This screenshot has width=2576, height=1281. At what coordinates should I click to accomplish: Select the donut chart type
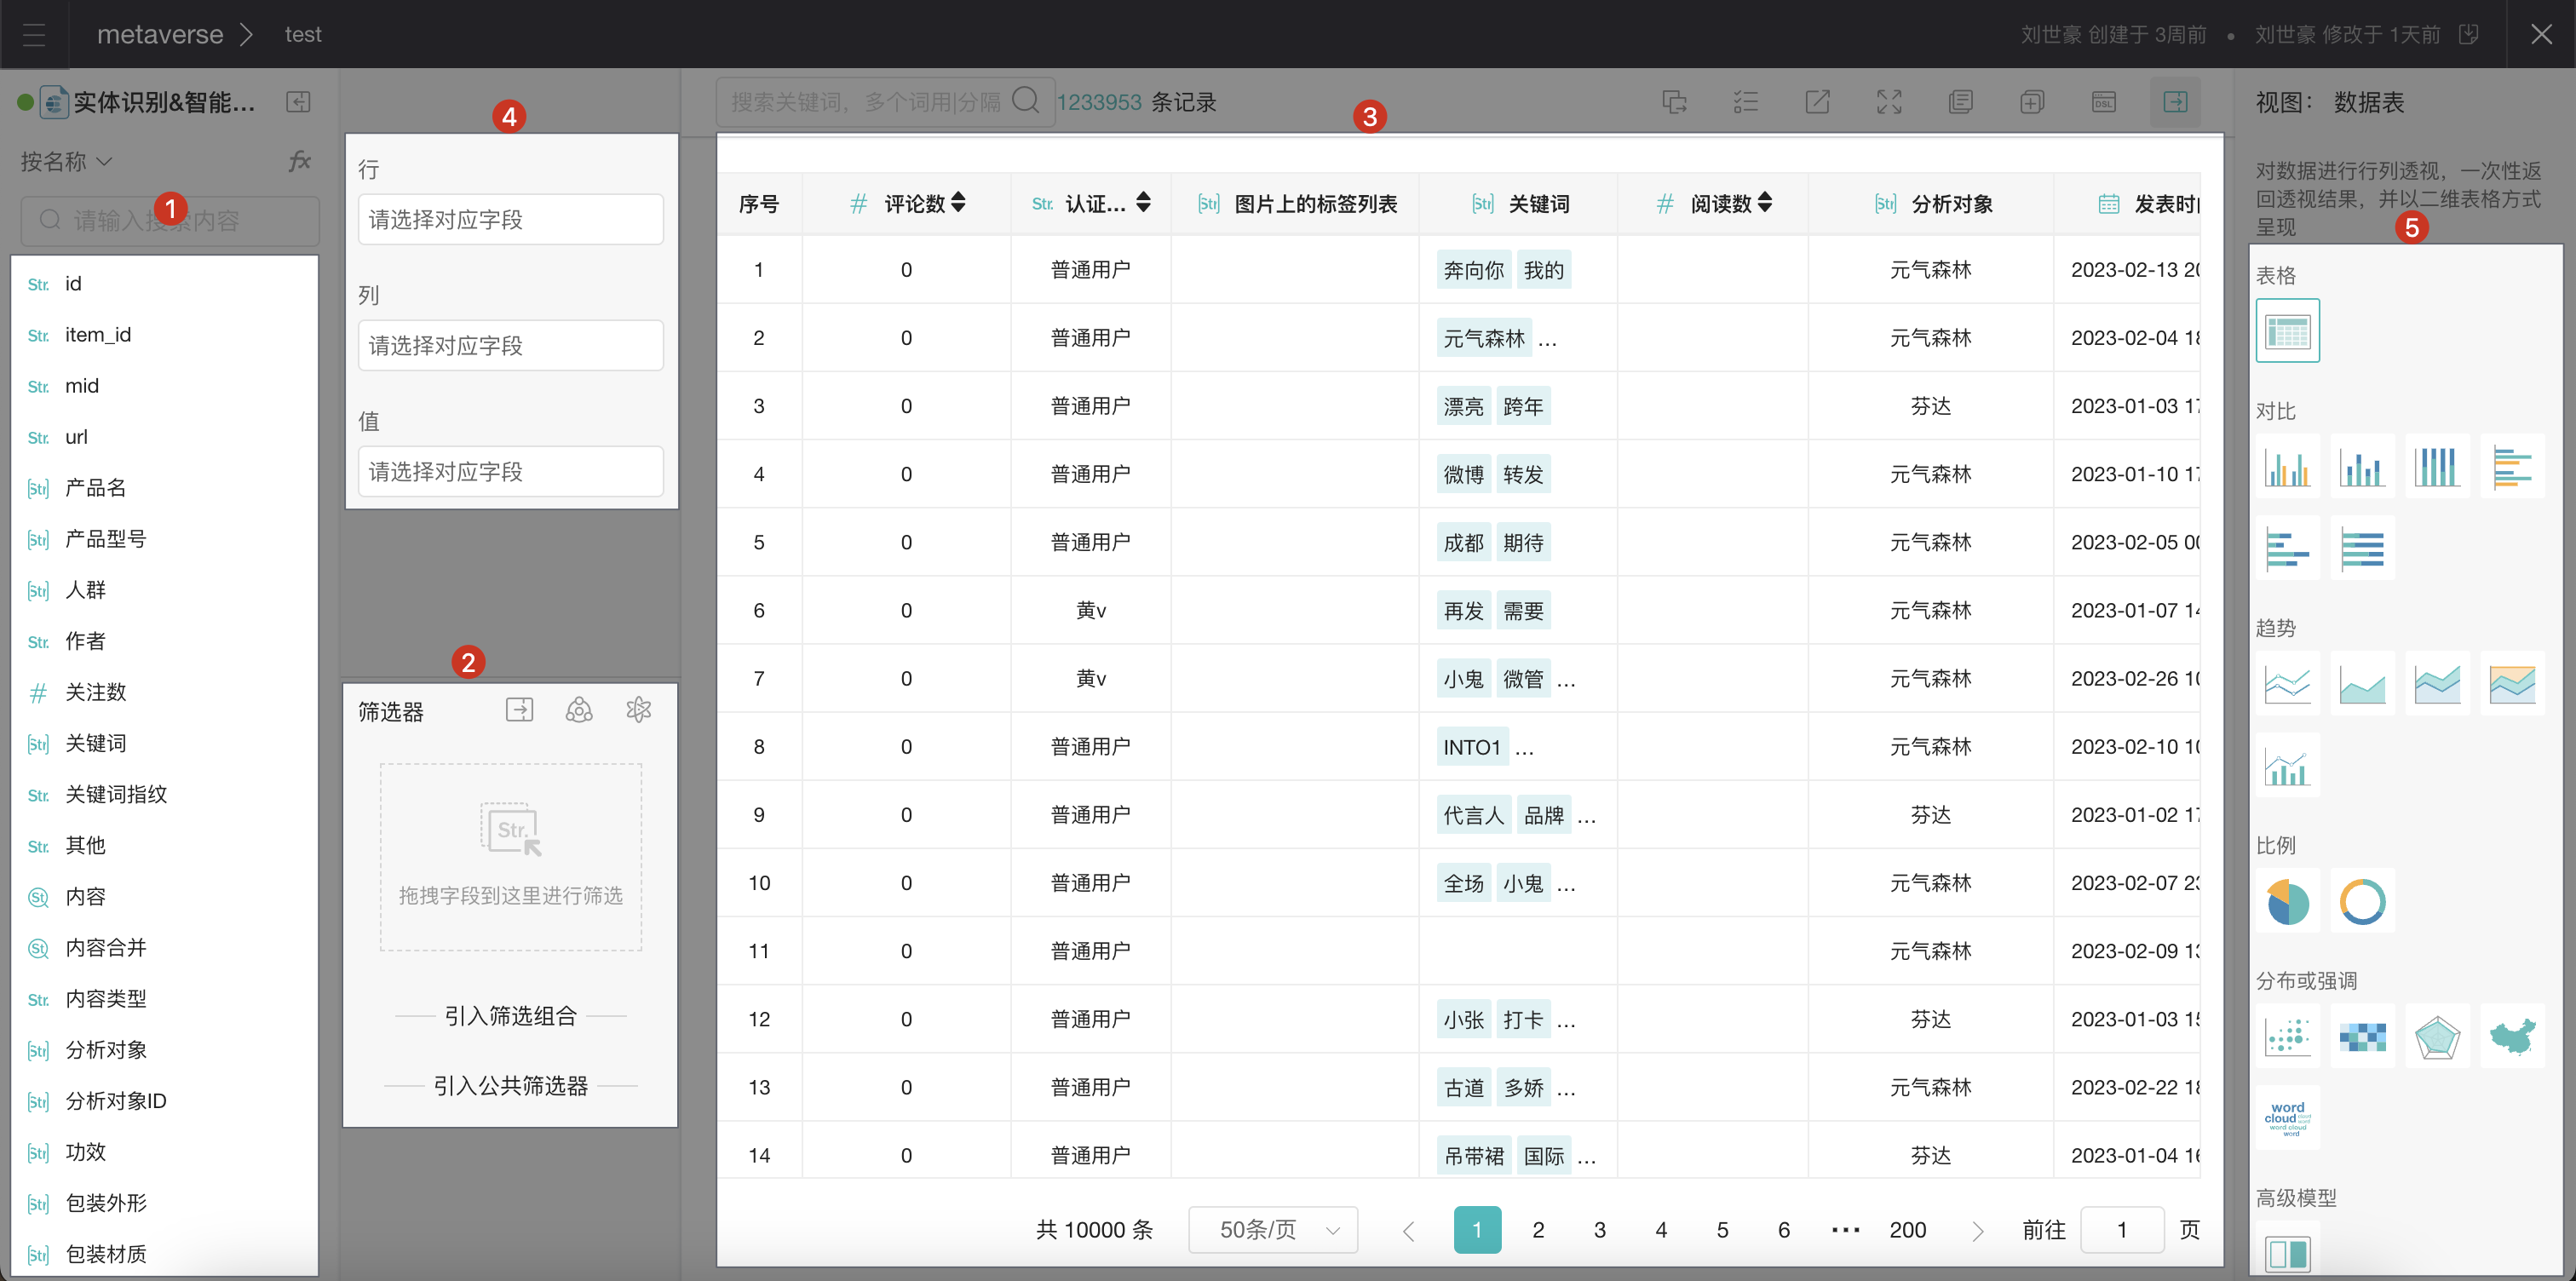pos(2362,901)
